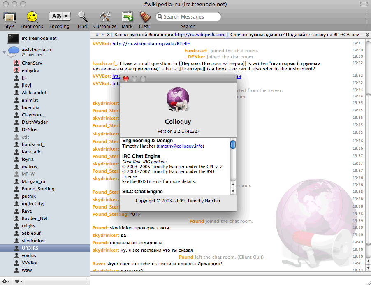Viewport: 371px width, 285px height.
Task: Click the Mark toolbar icon
Action: (x=127, y=17)
